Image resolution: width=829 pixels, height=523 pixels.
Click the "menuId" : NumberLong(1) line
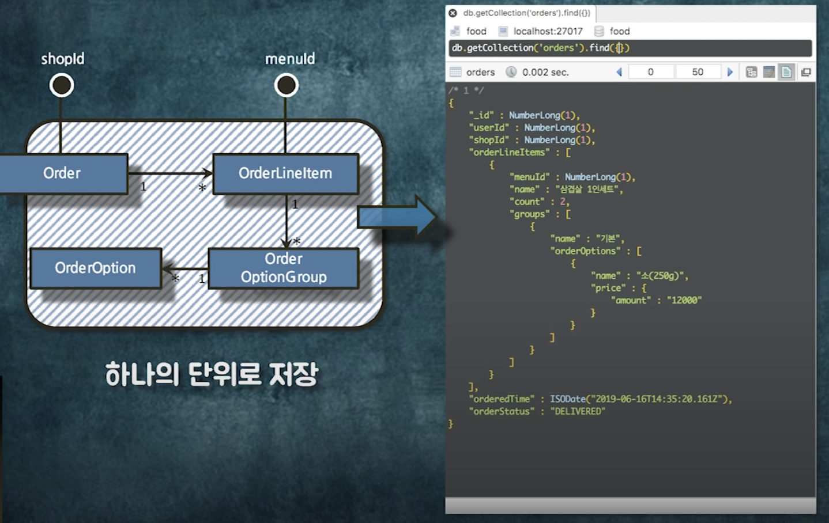pyautogui.click(x=572, y=177)
